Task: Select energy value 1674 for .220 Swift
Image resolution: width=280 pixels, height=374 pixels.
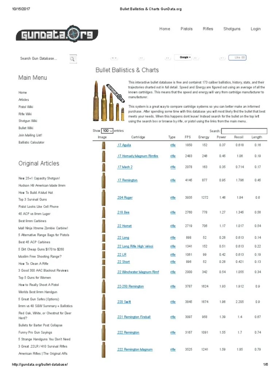Action: [x=205, y=302]
